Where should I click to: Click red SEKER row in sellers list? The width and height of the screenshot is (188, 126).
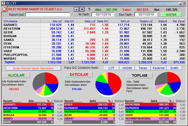90,105
